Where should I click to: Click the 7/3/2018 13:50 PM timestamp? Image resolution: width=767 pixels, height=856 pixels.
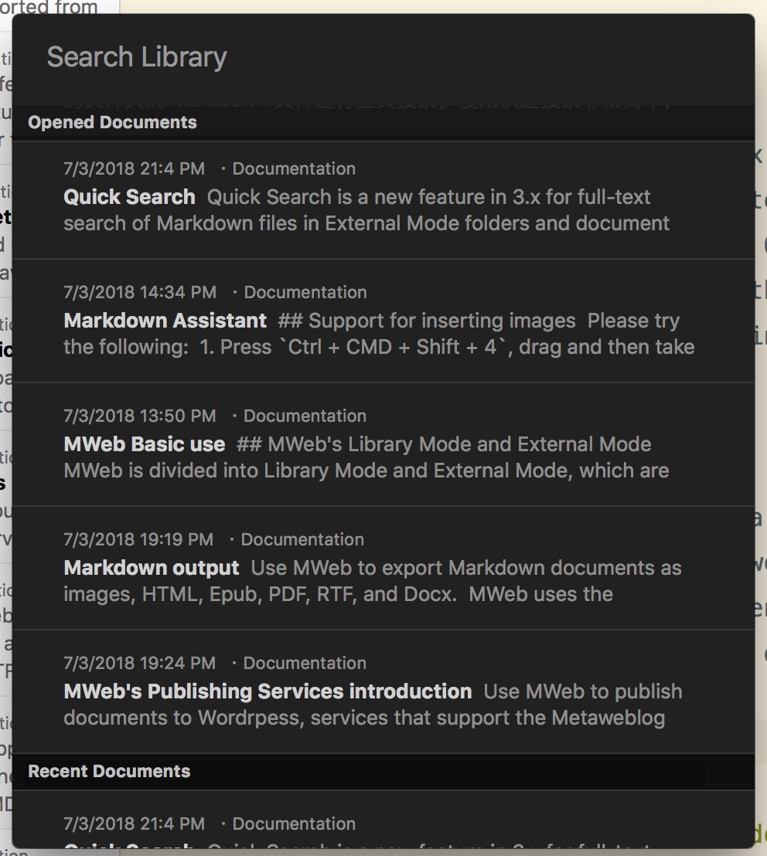tap(140, 416)
